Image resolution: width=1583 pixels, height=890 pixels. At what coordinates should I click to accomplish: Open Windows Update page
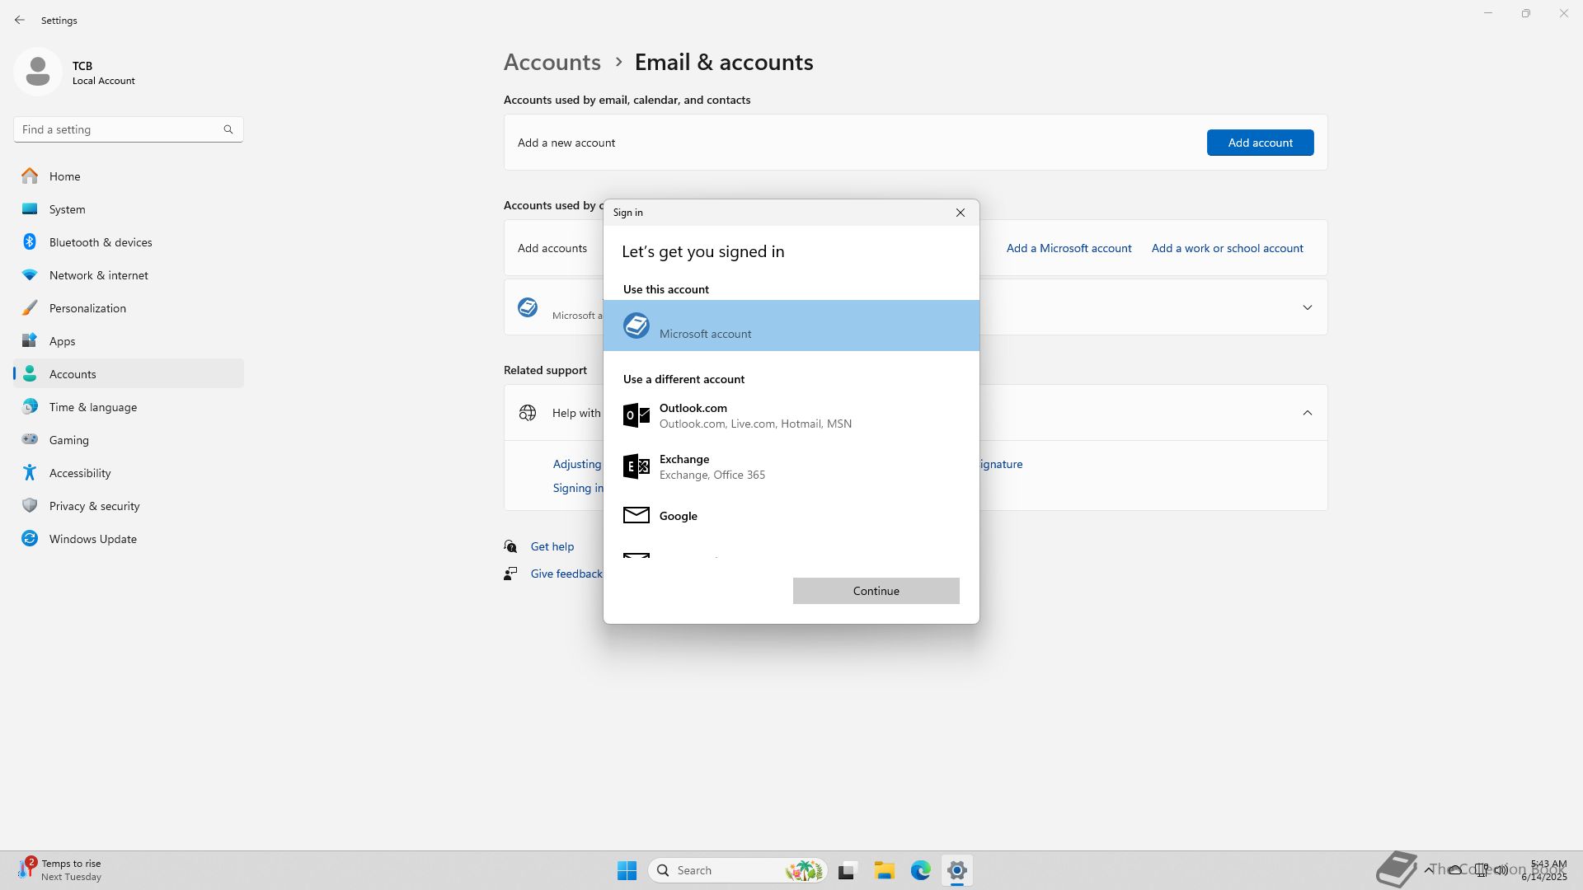pyautogui.click(x=92, y=539)
